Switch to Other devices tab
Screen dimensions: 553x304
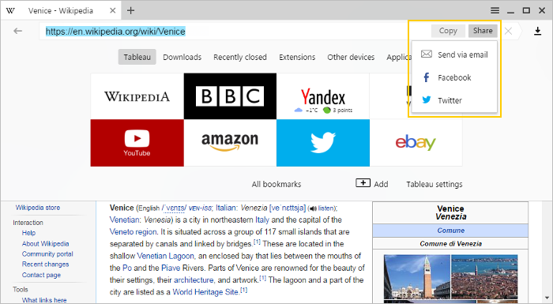click(351, 57)
